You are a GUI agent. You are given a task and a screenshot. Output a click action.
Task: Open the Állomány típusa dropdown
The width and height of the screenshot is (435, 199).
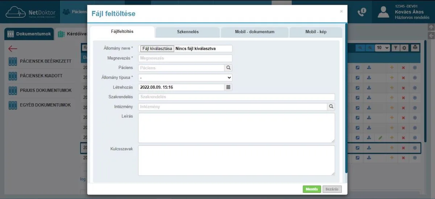point(185,77)
